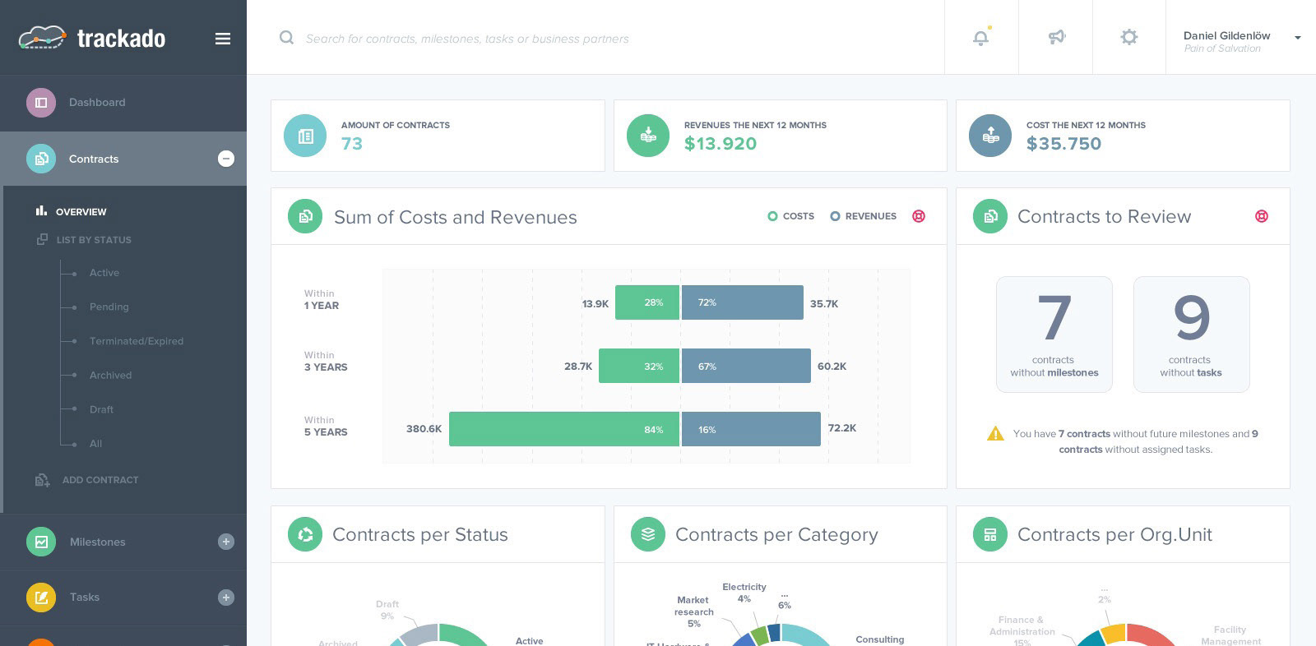
Task: Click the Amount of Contracts card icon
Action: tap(305, 136)
